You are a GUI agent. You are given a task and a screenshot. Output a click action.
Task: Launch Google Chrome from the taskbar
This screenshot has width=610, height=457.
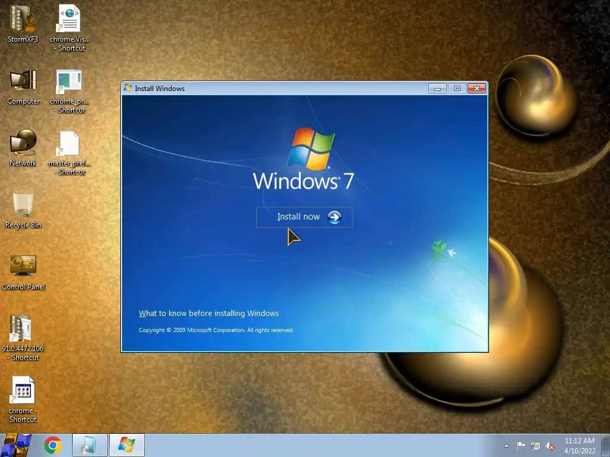tap(53, 445)
